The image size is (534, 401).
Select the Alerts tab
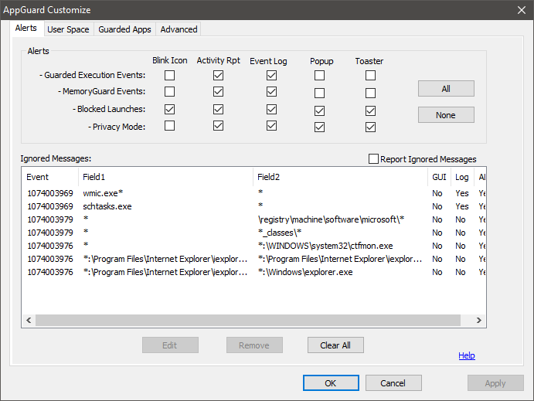[26, 29]
